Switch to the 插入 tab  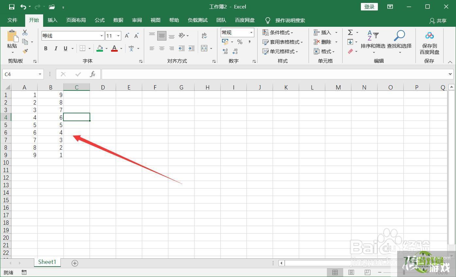[52, 20]
